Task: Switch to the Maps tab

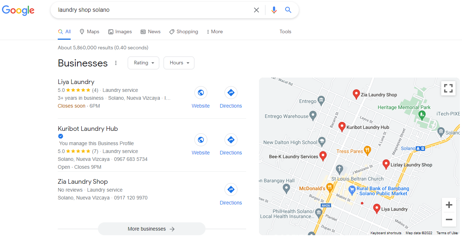Action: [x=89, y=32]
